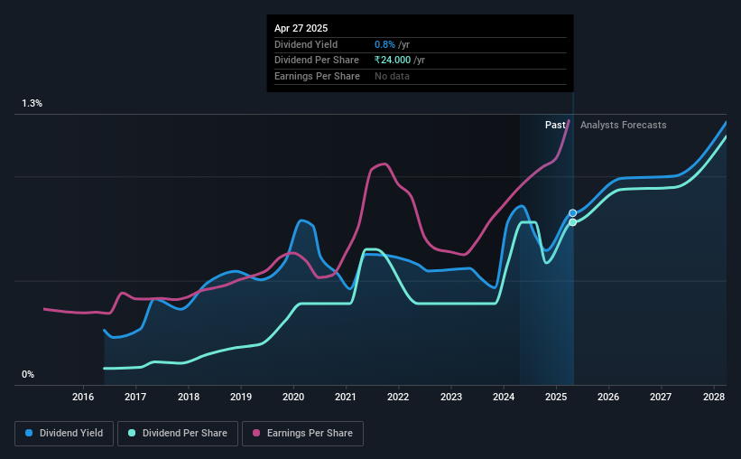
Task: Select the 'Past' label on the chart
Action: [555, 125]
